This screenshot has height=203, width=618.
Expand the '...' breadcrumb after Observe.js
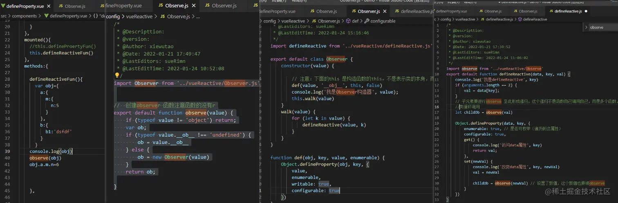pos(198,17)
